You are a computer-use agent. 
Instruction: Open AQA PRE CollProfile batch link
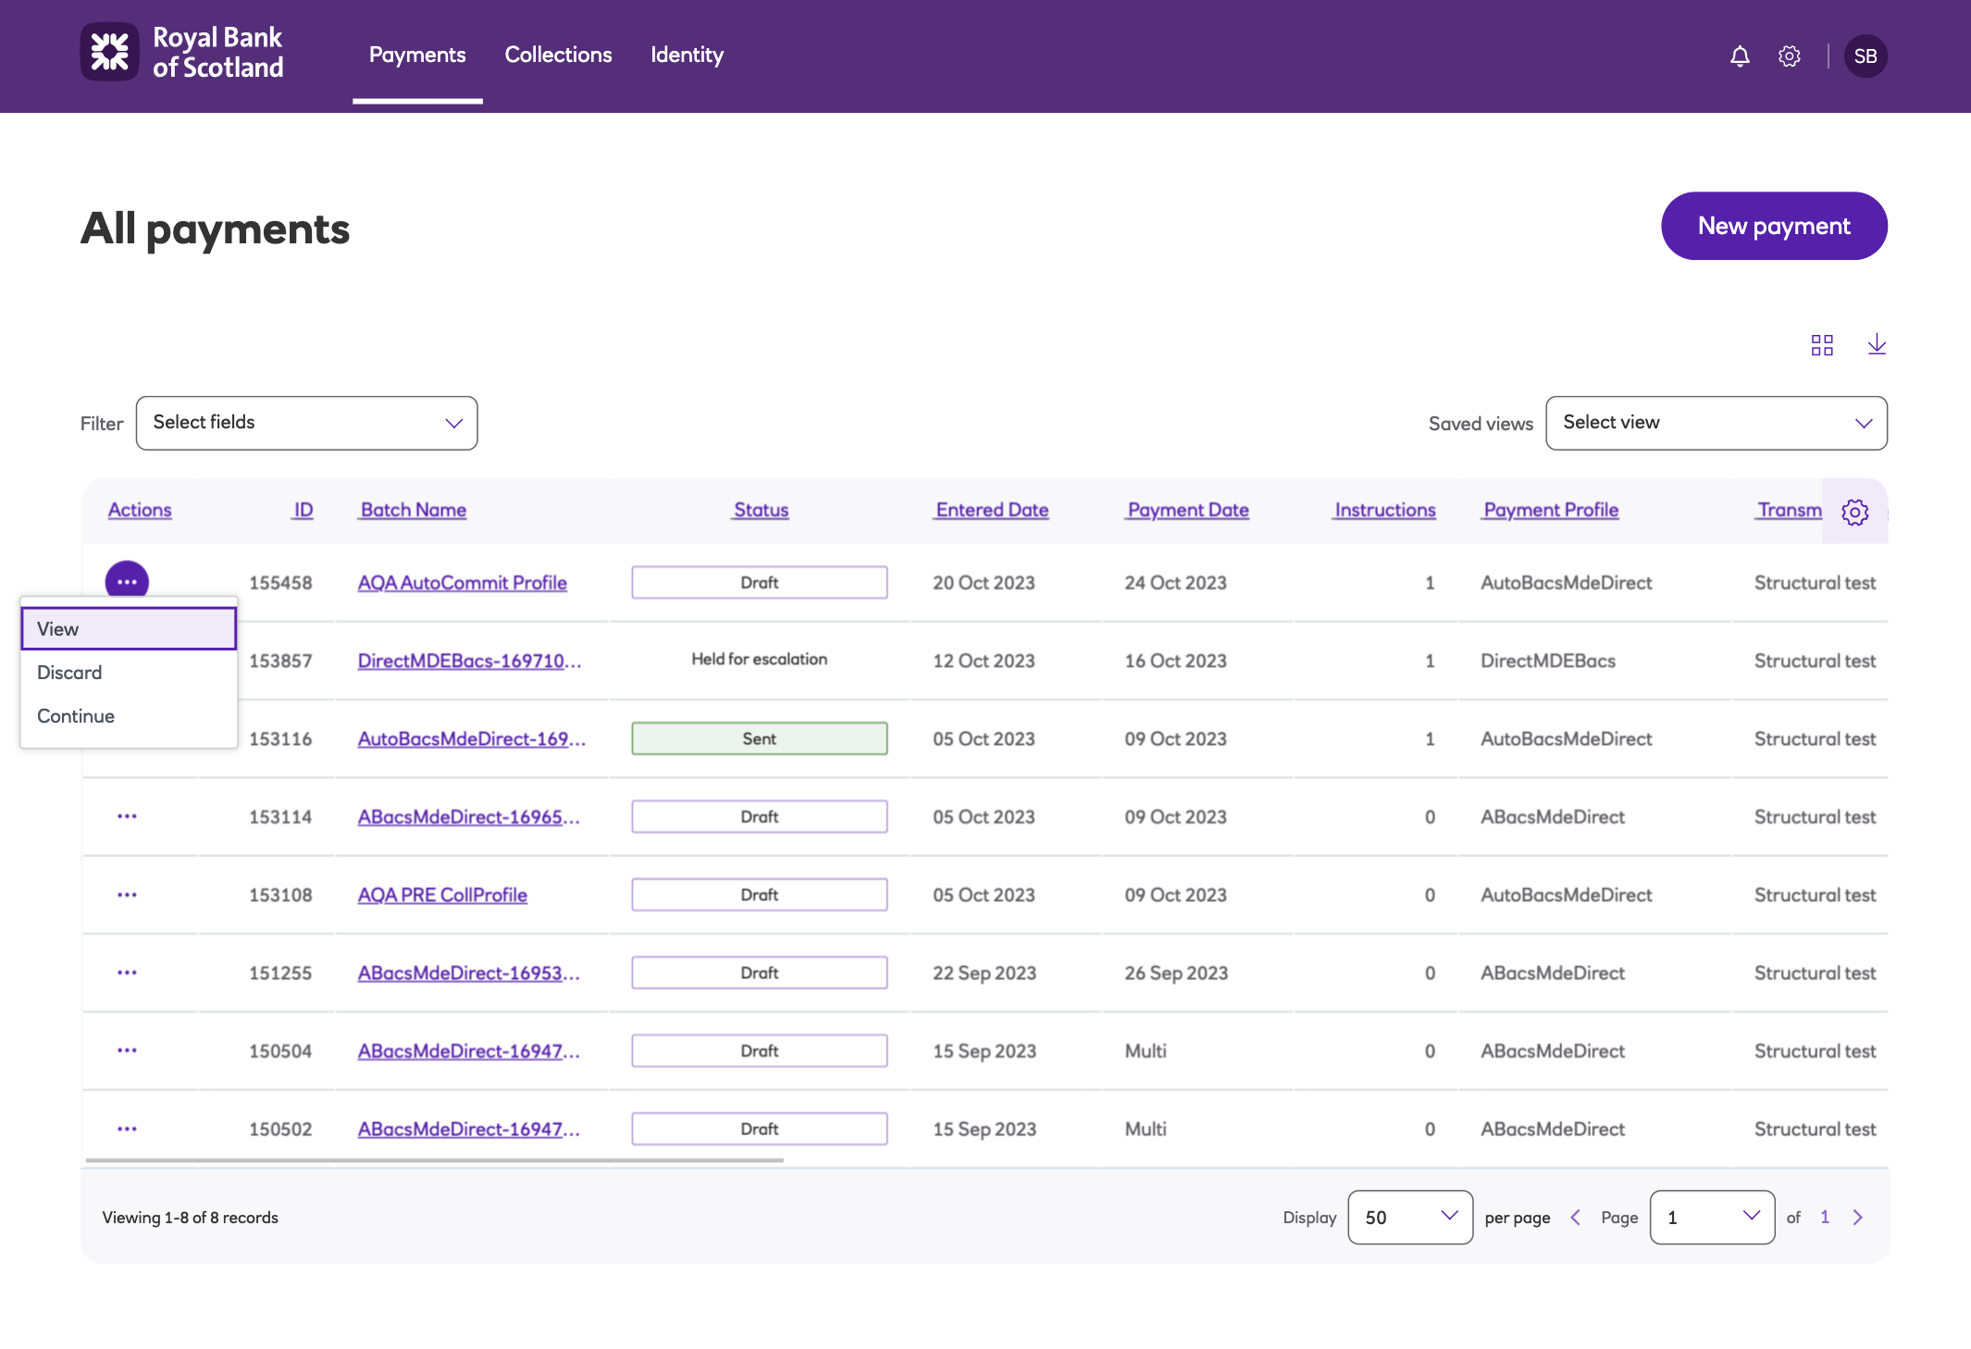click(x=442, y=895)
